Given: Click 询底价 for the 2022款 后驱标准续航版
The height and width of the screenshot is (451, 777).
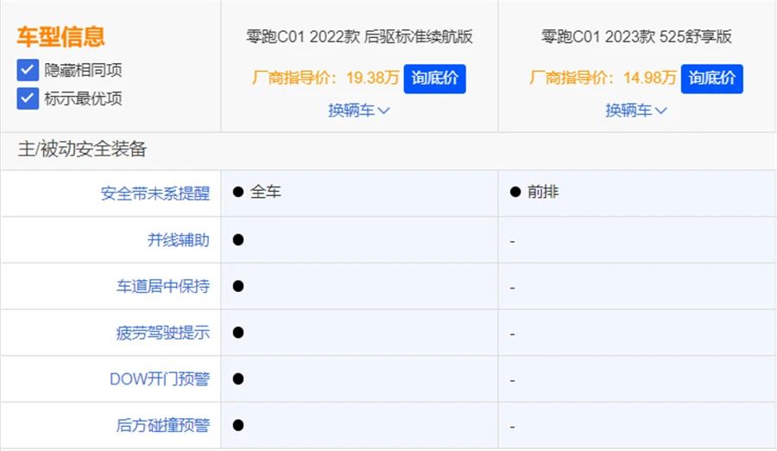Looking at the screenshot, I should pos(434,79).
